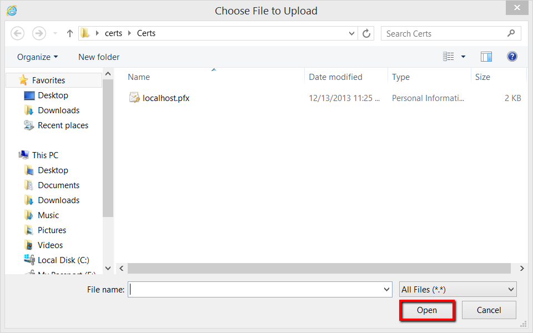
Task: Open Recent places in Favorites
Action: [x=63, y=125]
